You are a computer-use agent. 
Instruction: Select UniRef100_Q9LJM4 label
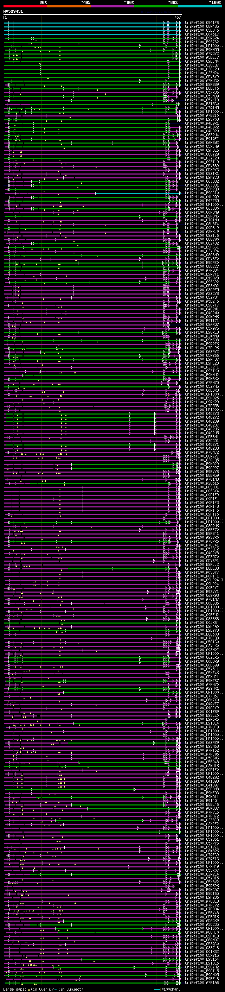[202, 61]
